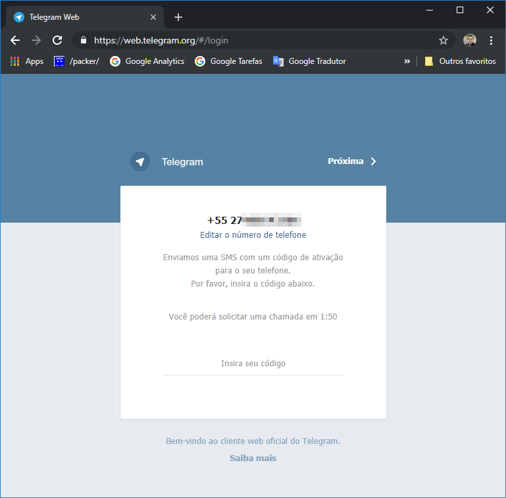Open a new browser tab
The width and height of the screenshot is (506, 498).
[178, 17]
